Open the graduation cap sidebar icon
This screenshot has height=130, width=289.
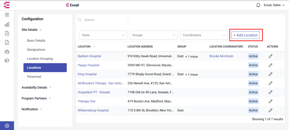pos(7,61)
